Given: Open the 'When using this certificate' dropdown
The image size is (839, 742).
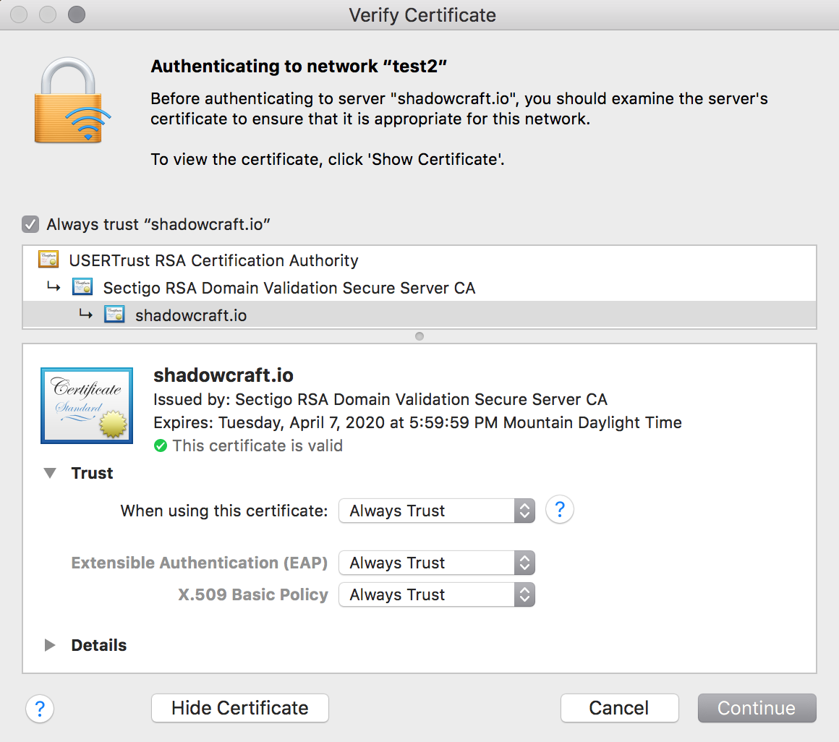Looking at the screenshot, I should (437, 511).
